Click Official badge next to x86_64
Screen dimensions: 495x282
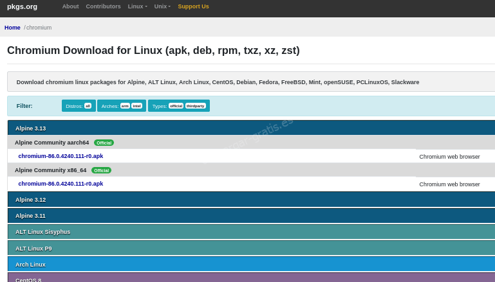point(101,170)
